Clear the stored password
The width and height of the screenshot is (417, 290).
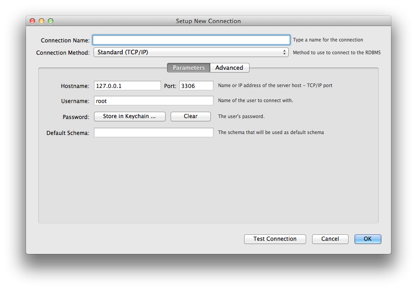click(191, 116)
